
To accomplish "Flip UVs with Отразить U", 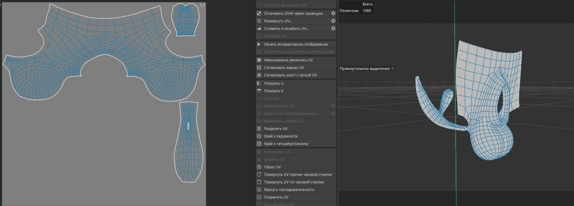I will (296, 83).
